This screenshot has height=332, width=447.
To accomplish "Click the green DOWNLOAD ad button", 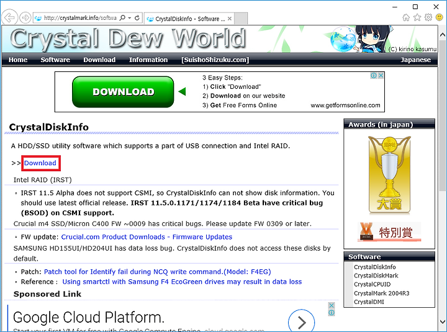I will click(x=123, y=92).
